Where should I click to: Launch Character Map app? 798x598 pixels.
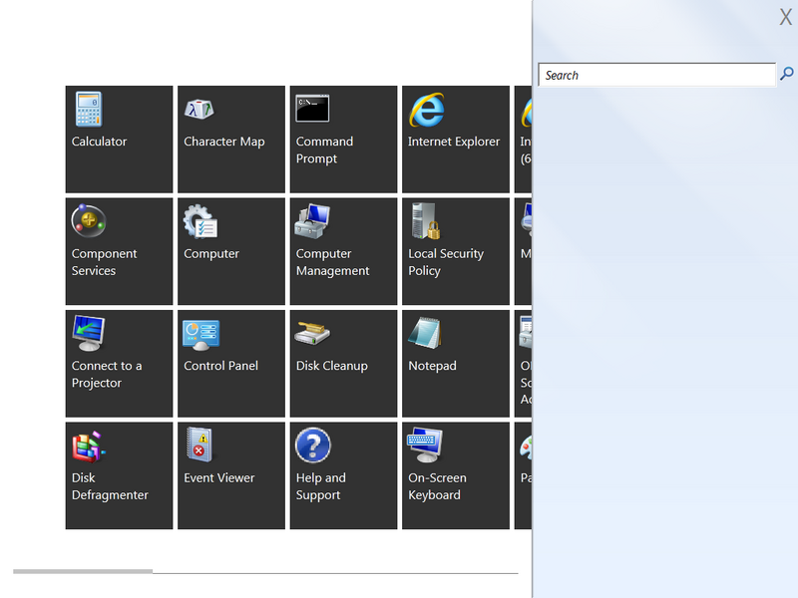pos(230,139)
